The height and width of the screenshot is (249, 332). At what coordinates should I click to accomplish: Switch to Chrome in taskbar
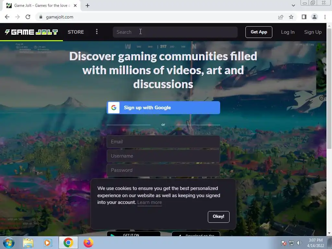[68, 243]
